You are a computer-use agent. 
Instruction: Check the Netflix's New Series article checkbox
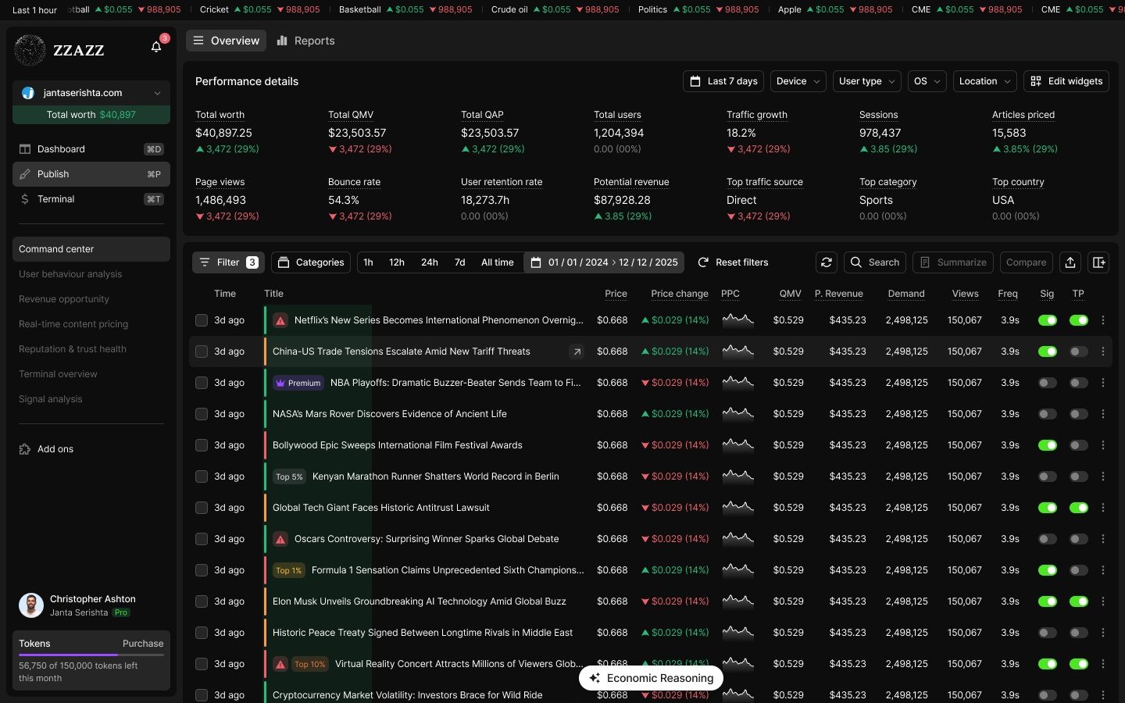pyautogui.click(x=201, y=320)
